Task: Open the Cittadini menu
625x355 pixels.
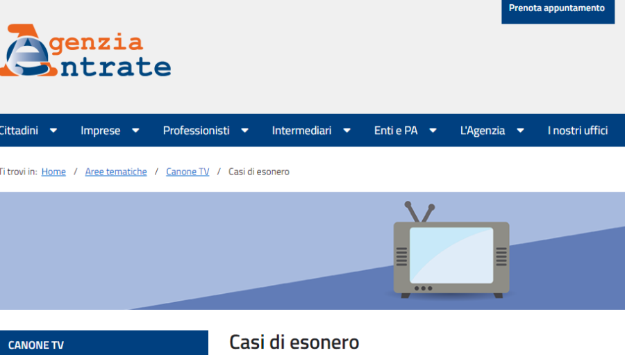Action: 18,131
